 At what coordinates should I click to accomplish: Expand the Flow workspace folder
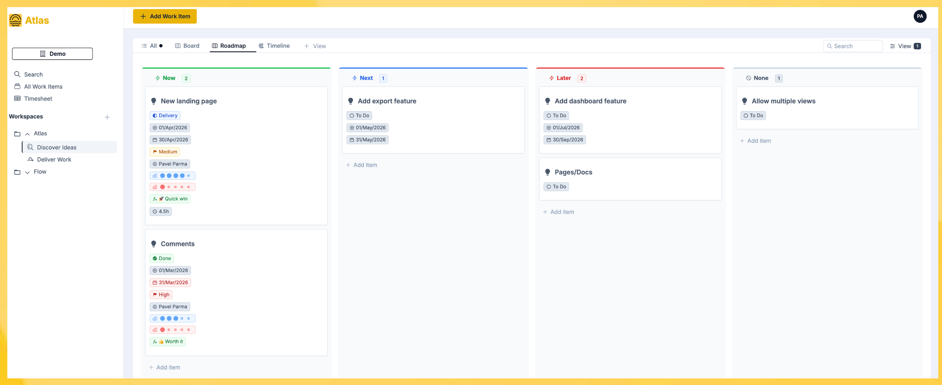[28, 172]
